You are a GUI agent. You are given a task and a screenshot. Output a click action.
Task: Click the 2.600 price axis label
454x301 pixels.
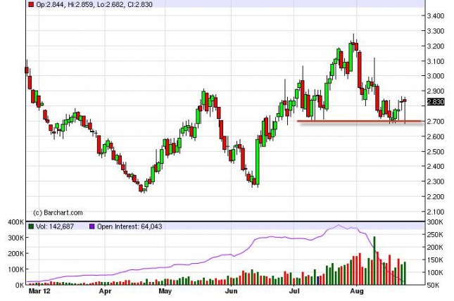pos(436,136)
